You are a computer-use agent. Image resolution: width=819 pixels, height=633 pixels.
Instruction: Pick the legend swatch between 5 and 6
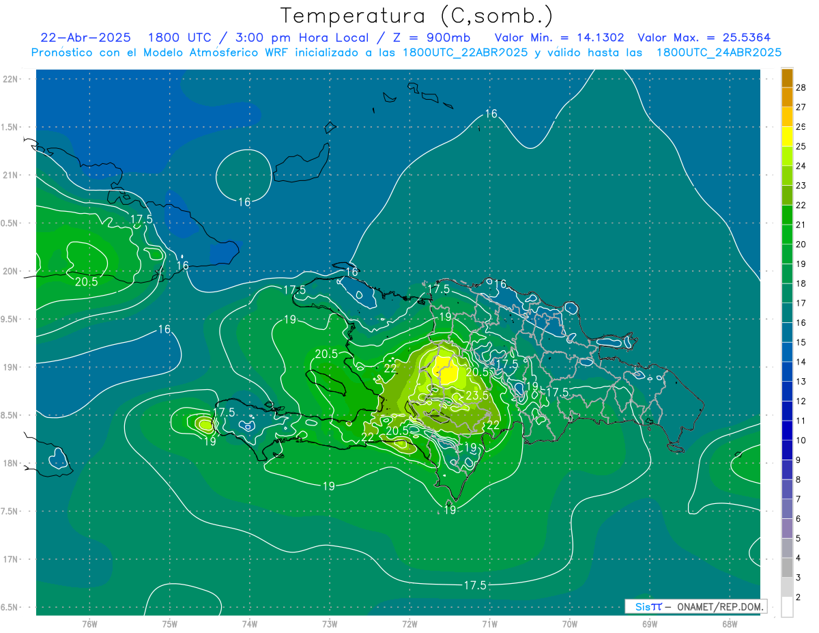[787, 529]
